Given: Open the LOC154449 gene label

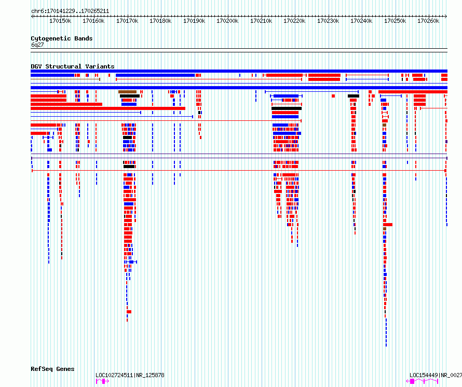Looking at the screenshot, I should (x=436, y=375).
